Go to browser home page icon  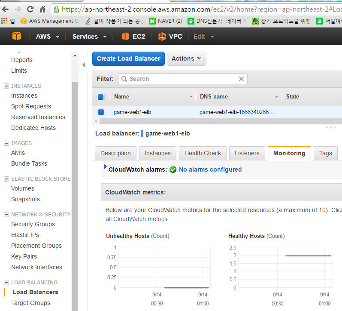click(x=43, y=9)
